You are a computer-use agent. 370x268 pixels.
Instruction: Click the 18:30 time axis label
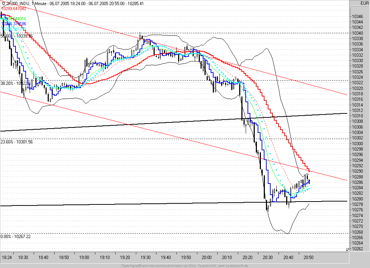tap(23, 258)
